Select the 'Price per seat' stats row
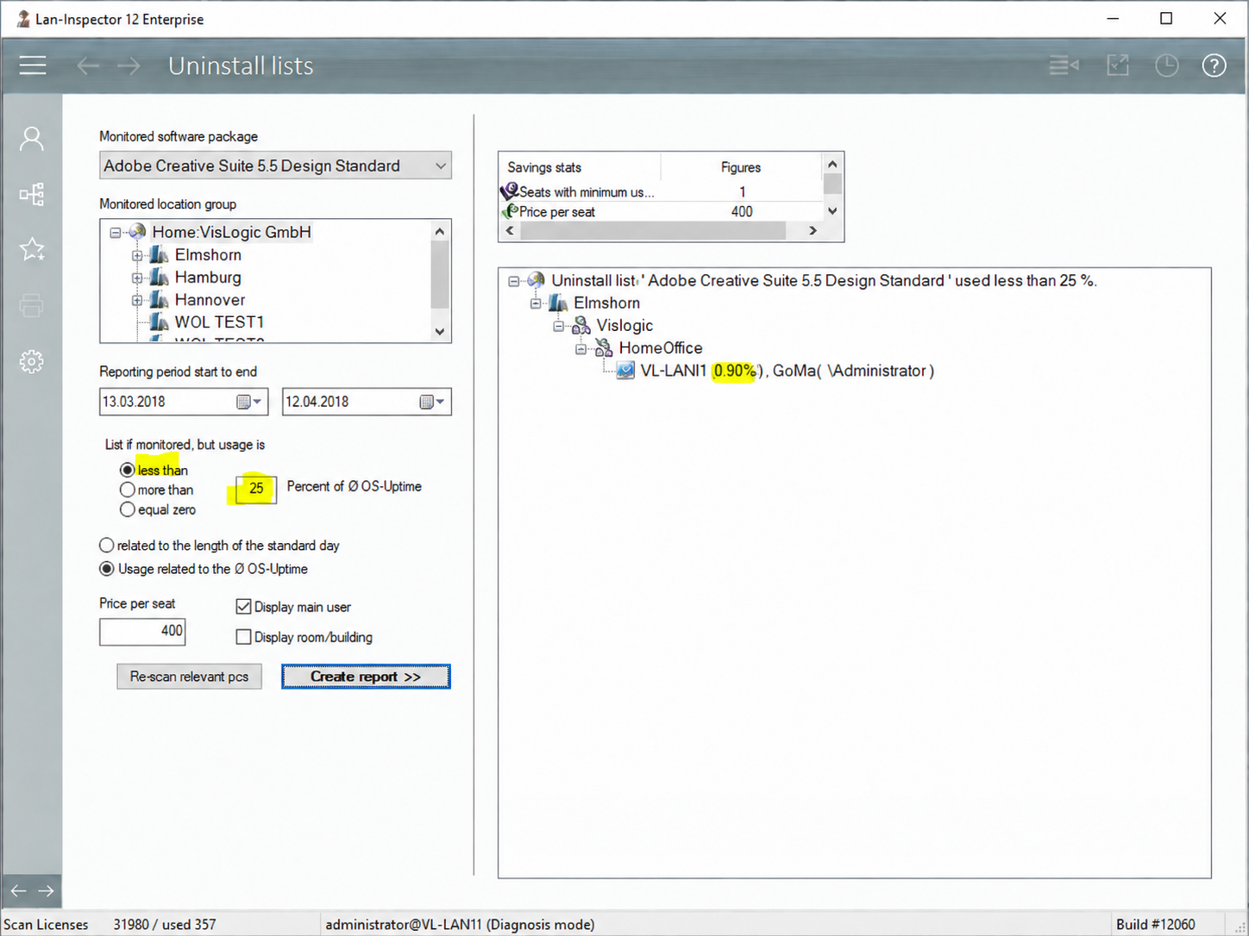 point(661,211)
